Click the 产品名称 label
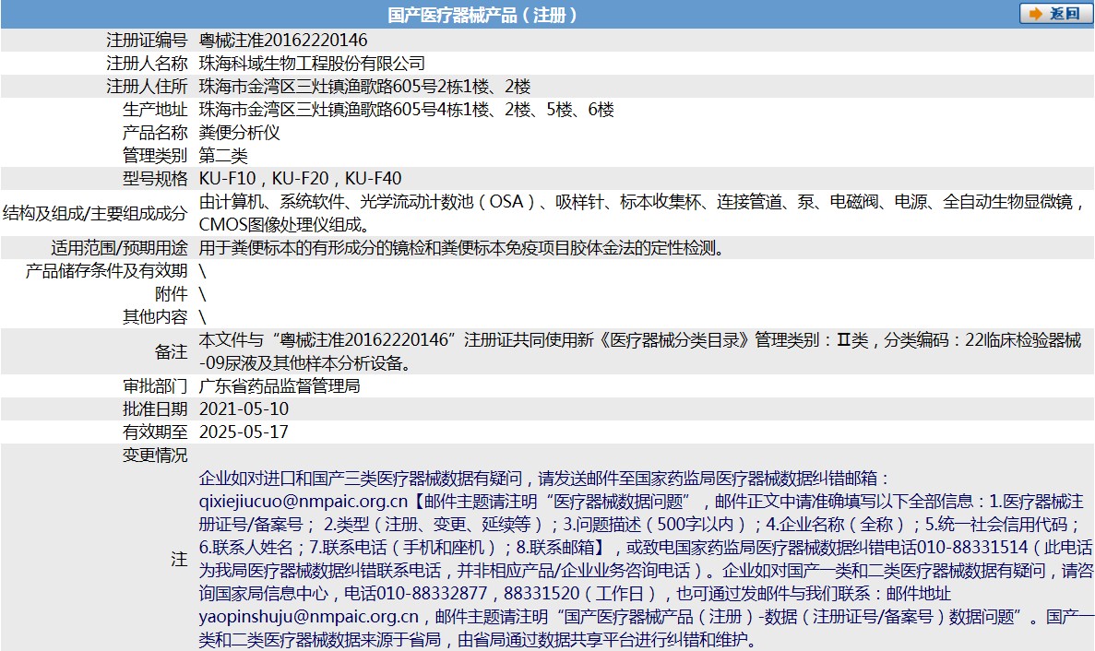 click(x=155, y=133)
